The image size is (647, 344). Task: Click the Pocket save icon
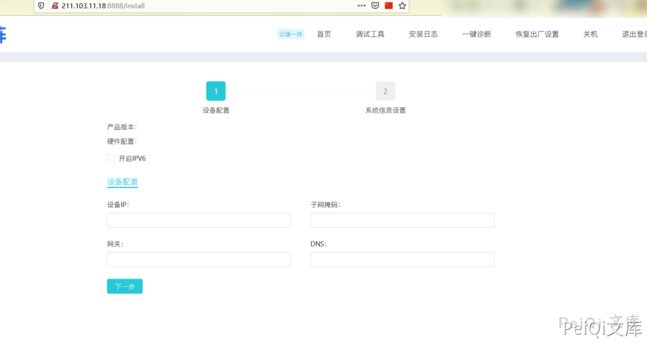coord(376,6)
